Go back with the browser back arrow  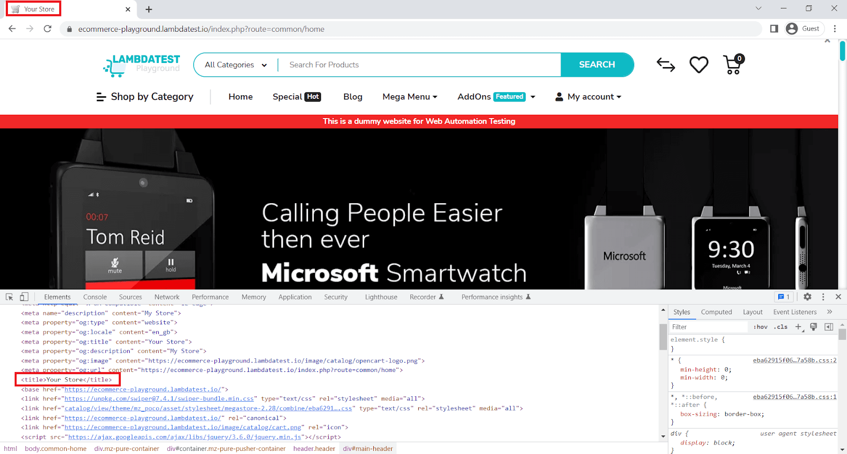point(12,29)
